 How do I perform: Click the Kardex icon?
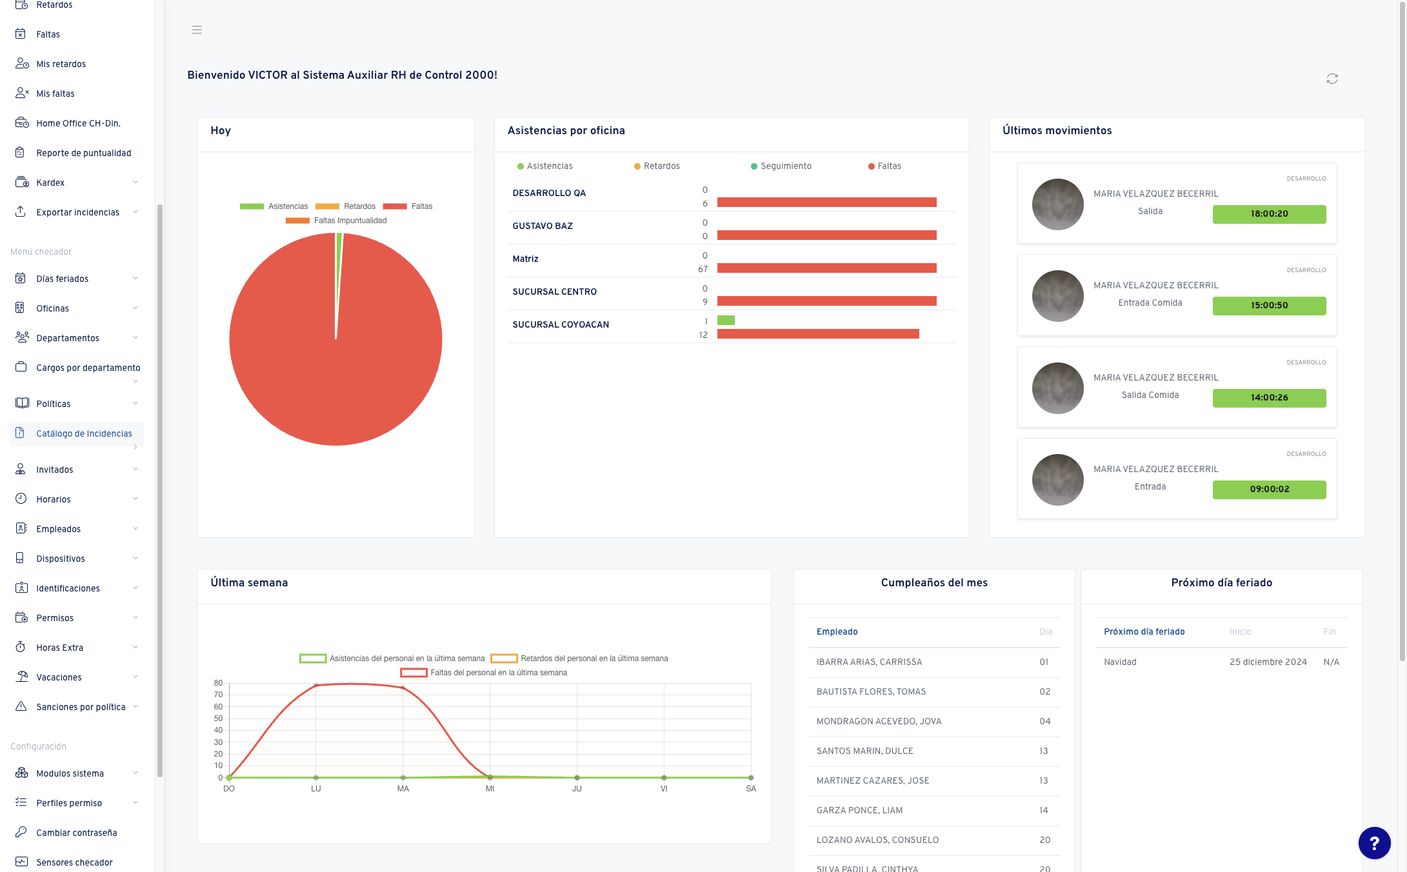[22, 183]
